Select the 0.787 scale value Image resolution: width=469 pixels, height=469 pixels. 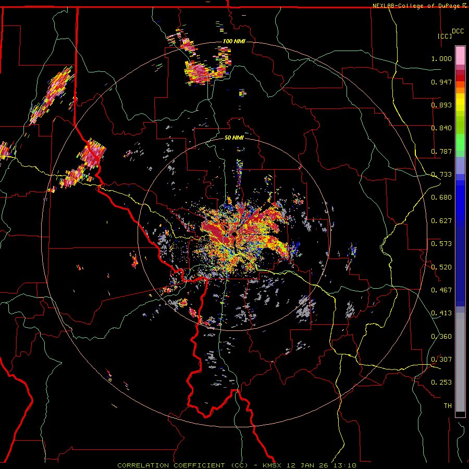441,151
